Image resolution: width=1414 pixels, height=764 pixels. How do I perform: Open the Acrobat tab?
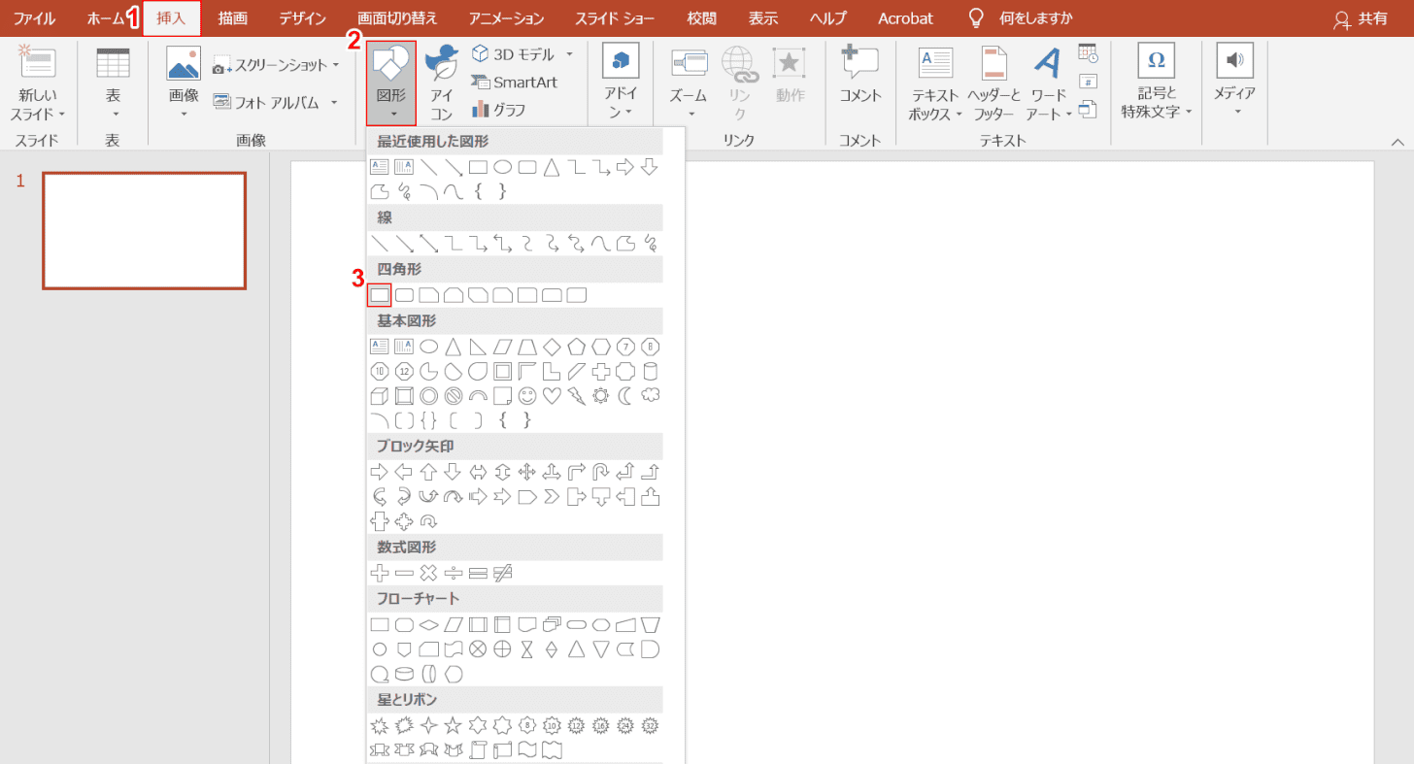(905, 18)
